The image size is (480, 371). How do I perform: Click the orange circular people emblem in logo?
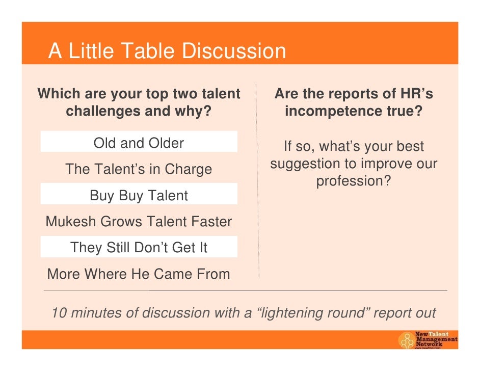coord(407,340)
